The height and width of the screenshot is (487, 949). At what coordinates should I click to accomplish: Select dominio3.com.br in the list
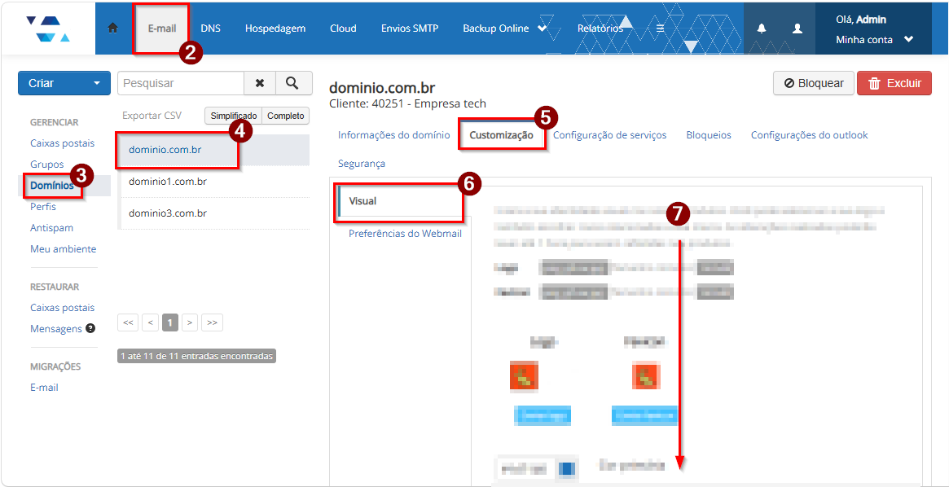pos(213,213)
